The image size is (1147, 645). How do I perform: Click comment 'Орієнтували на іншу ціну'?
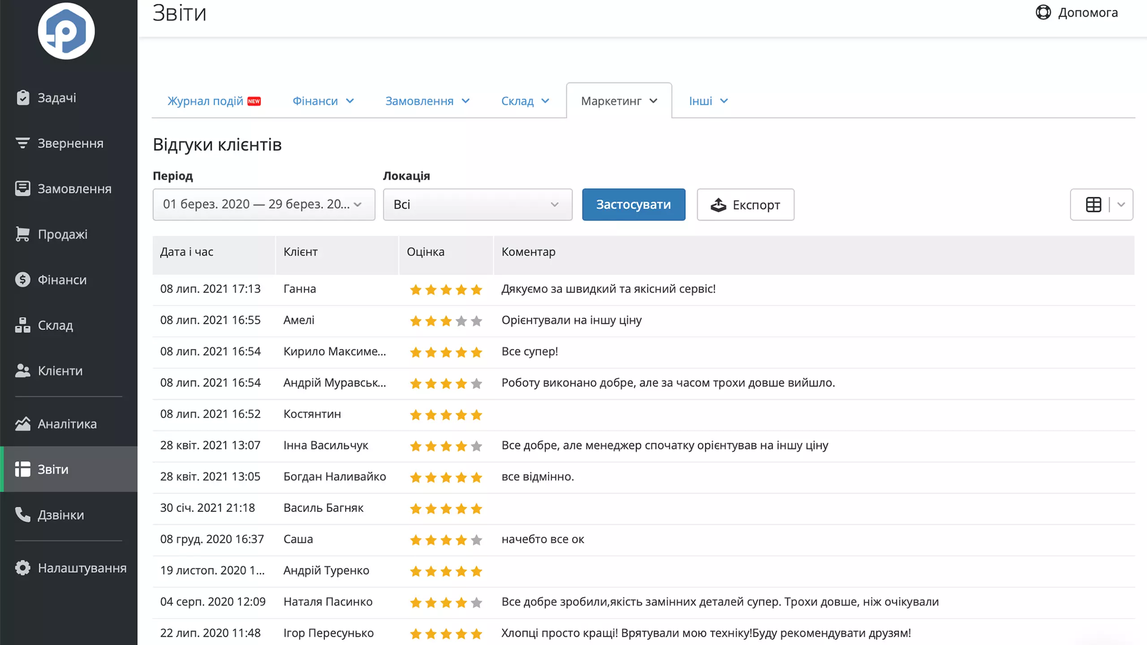pyautogui.click(x=571, y=320)
